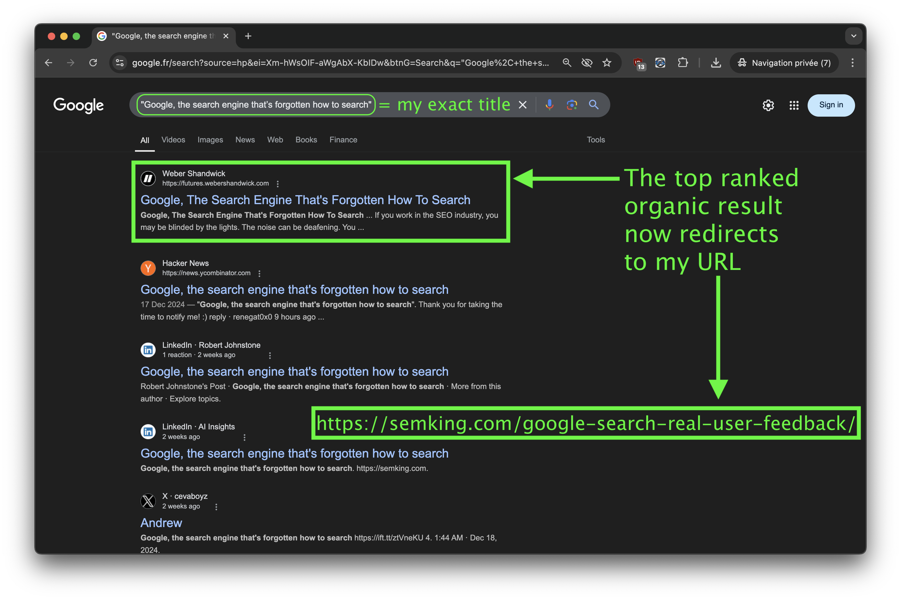Open the Hacker News result title link
This screenshot has height=600, width=901.
[295, 290]
